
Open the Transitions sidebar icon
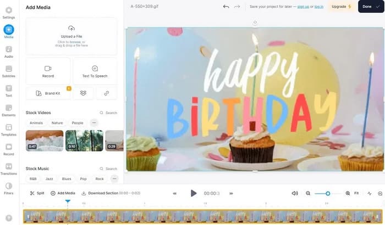click(x=9, y=169)
